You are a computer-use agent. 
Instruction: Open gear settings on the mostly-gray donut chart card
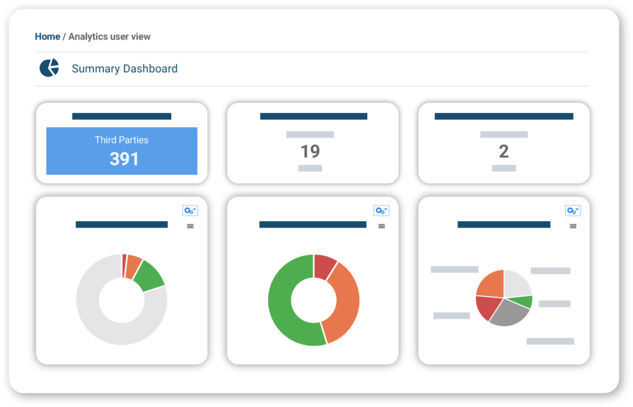coord(190,211)
